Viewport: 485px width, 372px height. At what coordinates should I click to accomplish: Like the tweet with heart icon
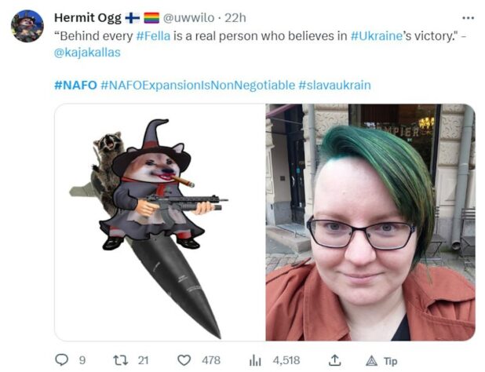pyautogui.click(x=184, y=360)
